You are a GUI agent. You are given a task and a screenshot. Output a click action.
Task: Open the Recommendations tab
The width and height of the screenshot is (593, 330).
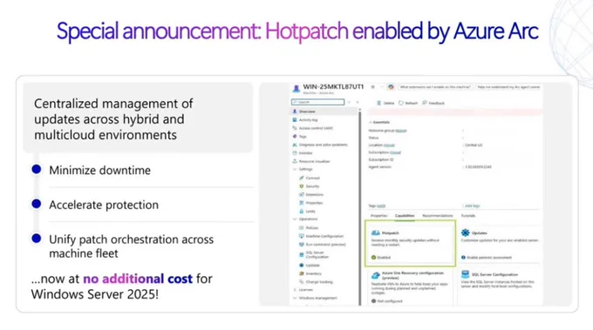[438, 216]
